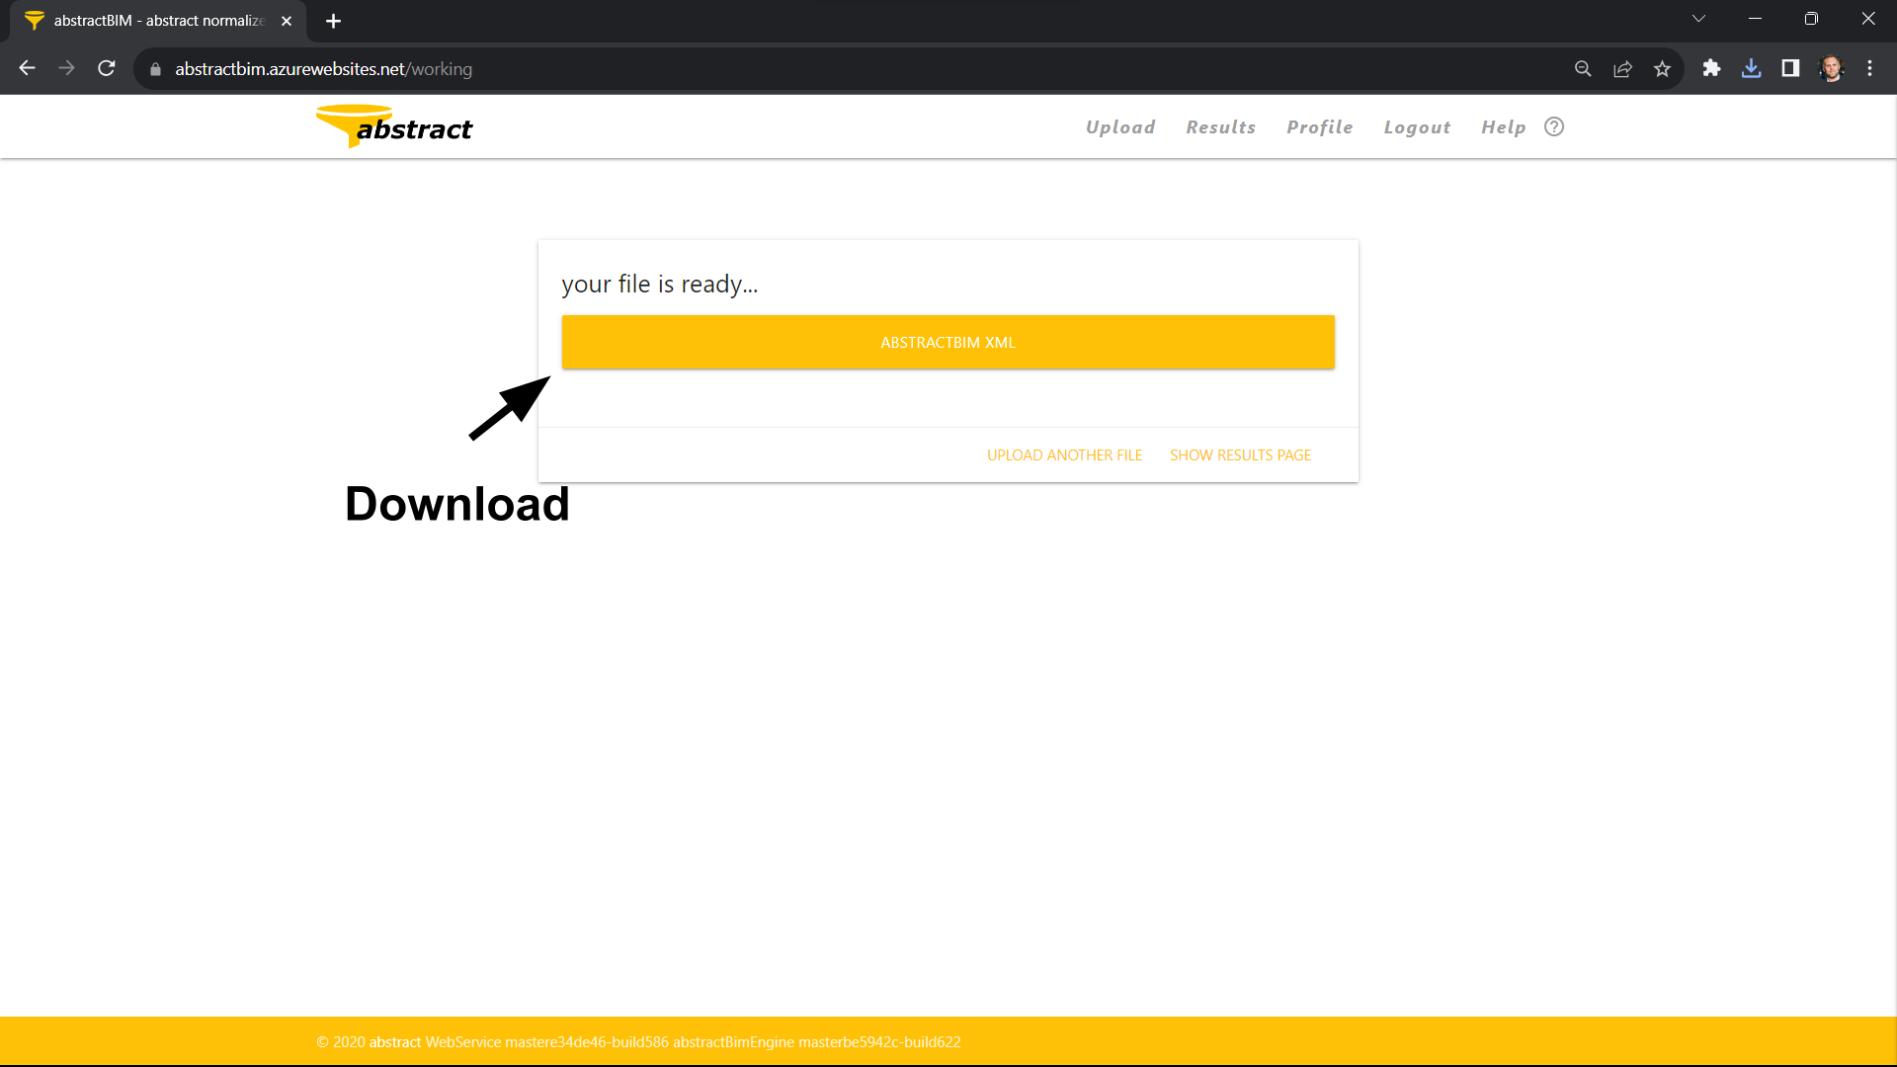Open the tab search chevron
This screenshot has width=1897, height=1067.
(1698, 18)
